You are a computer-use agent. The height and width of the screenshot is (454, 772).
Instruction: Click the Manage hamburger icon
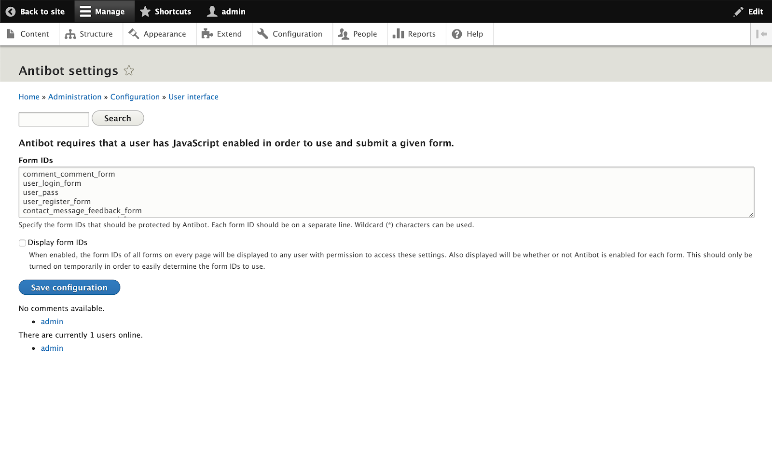(x=85, y=12)
